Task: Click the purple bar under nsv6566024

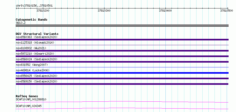Action: click(122, 62)
